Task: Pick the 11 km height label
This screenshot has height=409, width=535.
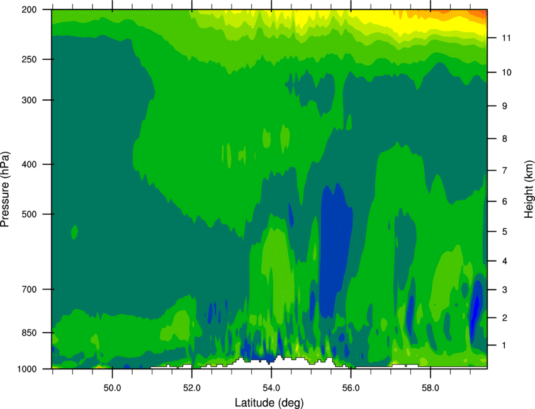Action: pos(506,38)
